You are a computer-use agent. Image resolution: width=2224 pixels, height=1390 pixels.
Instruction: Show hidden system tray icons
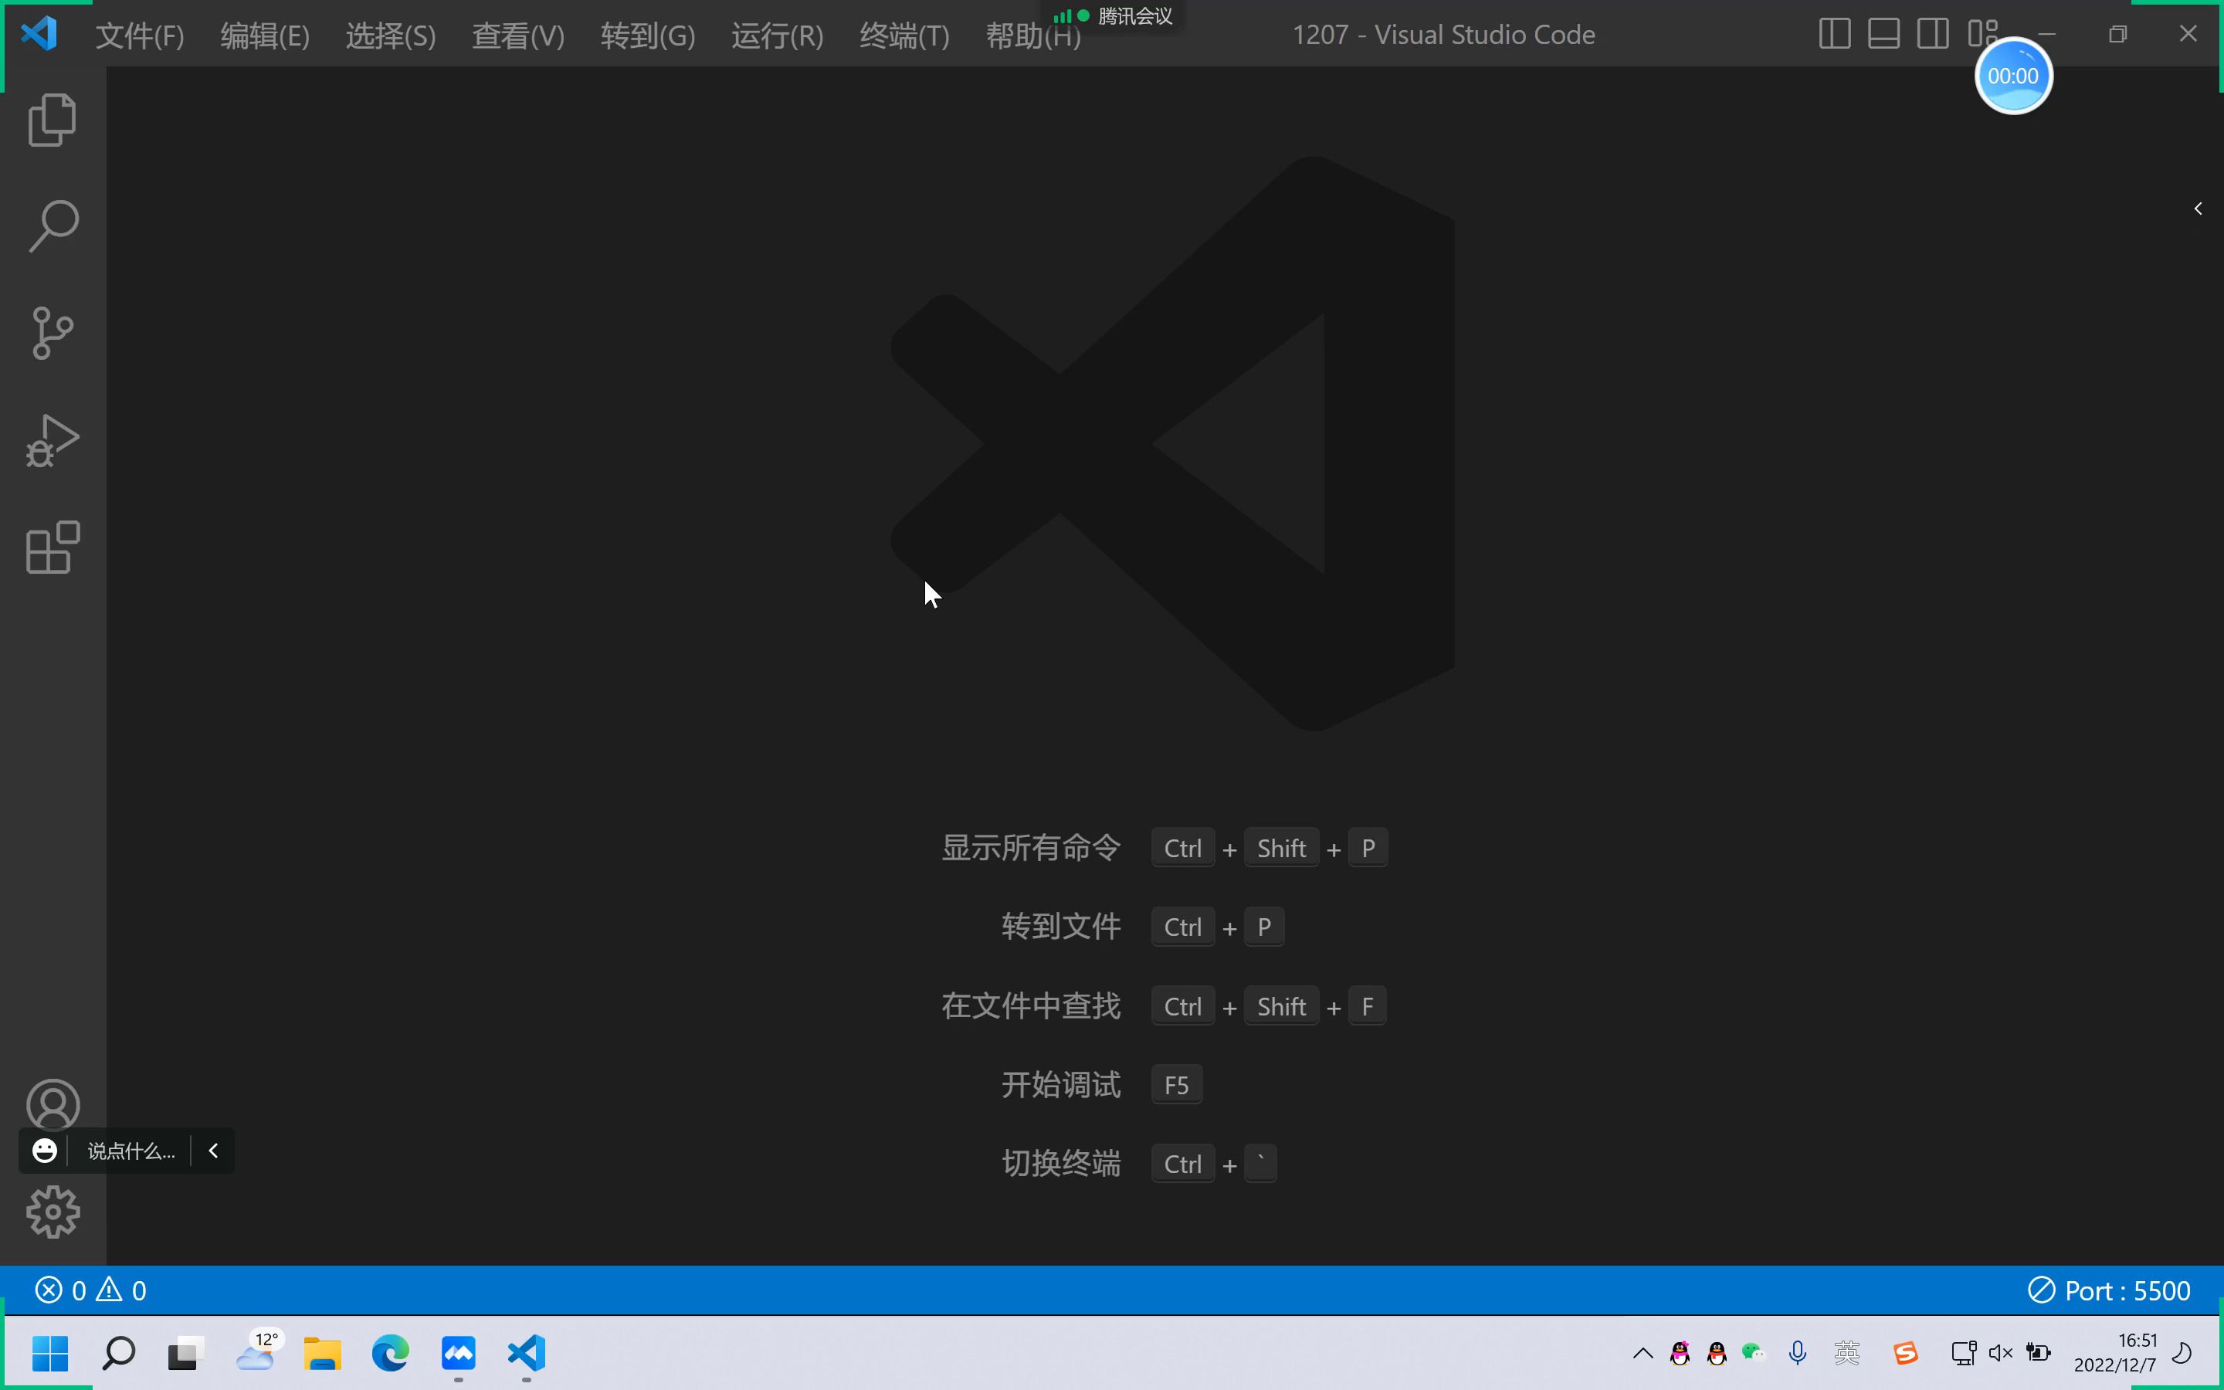1643,1353
